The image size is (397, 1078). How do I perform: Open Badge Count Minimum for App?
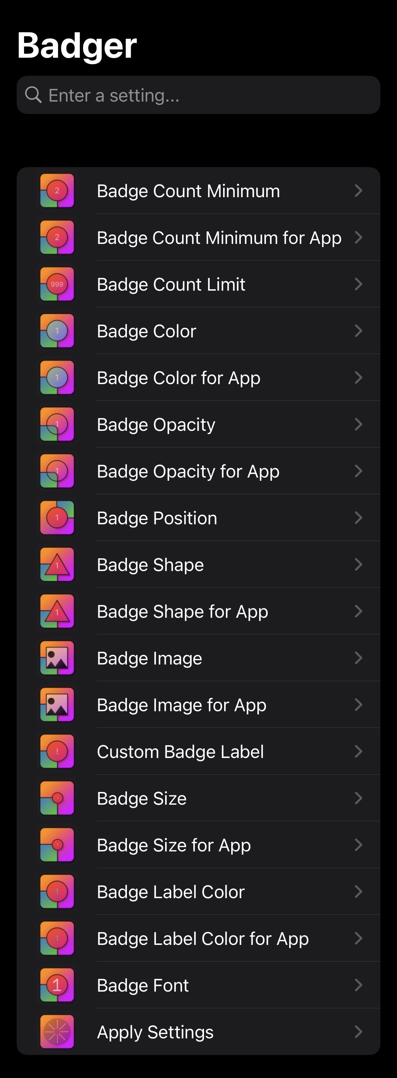(199, 237)
